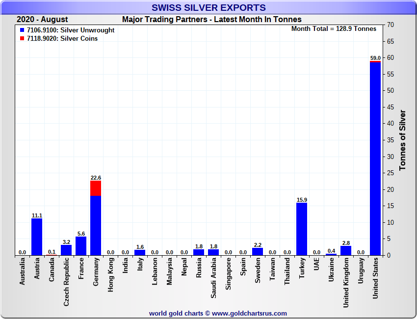Click the SWISS SILVER EXPORTS title

(x=208, y=8)
